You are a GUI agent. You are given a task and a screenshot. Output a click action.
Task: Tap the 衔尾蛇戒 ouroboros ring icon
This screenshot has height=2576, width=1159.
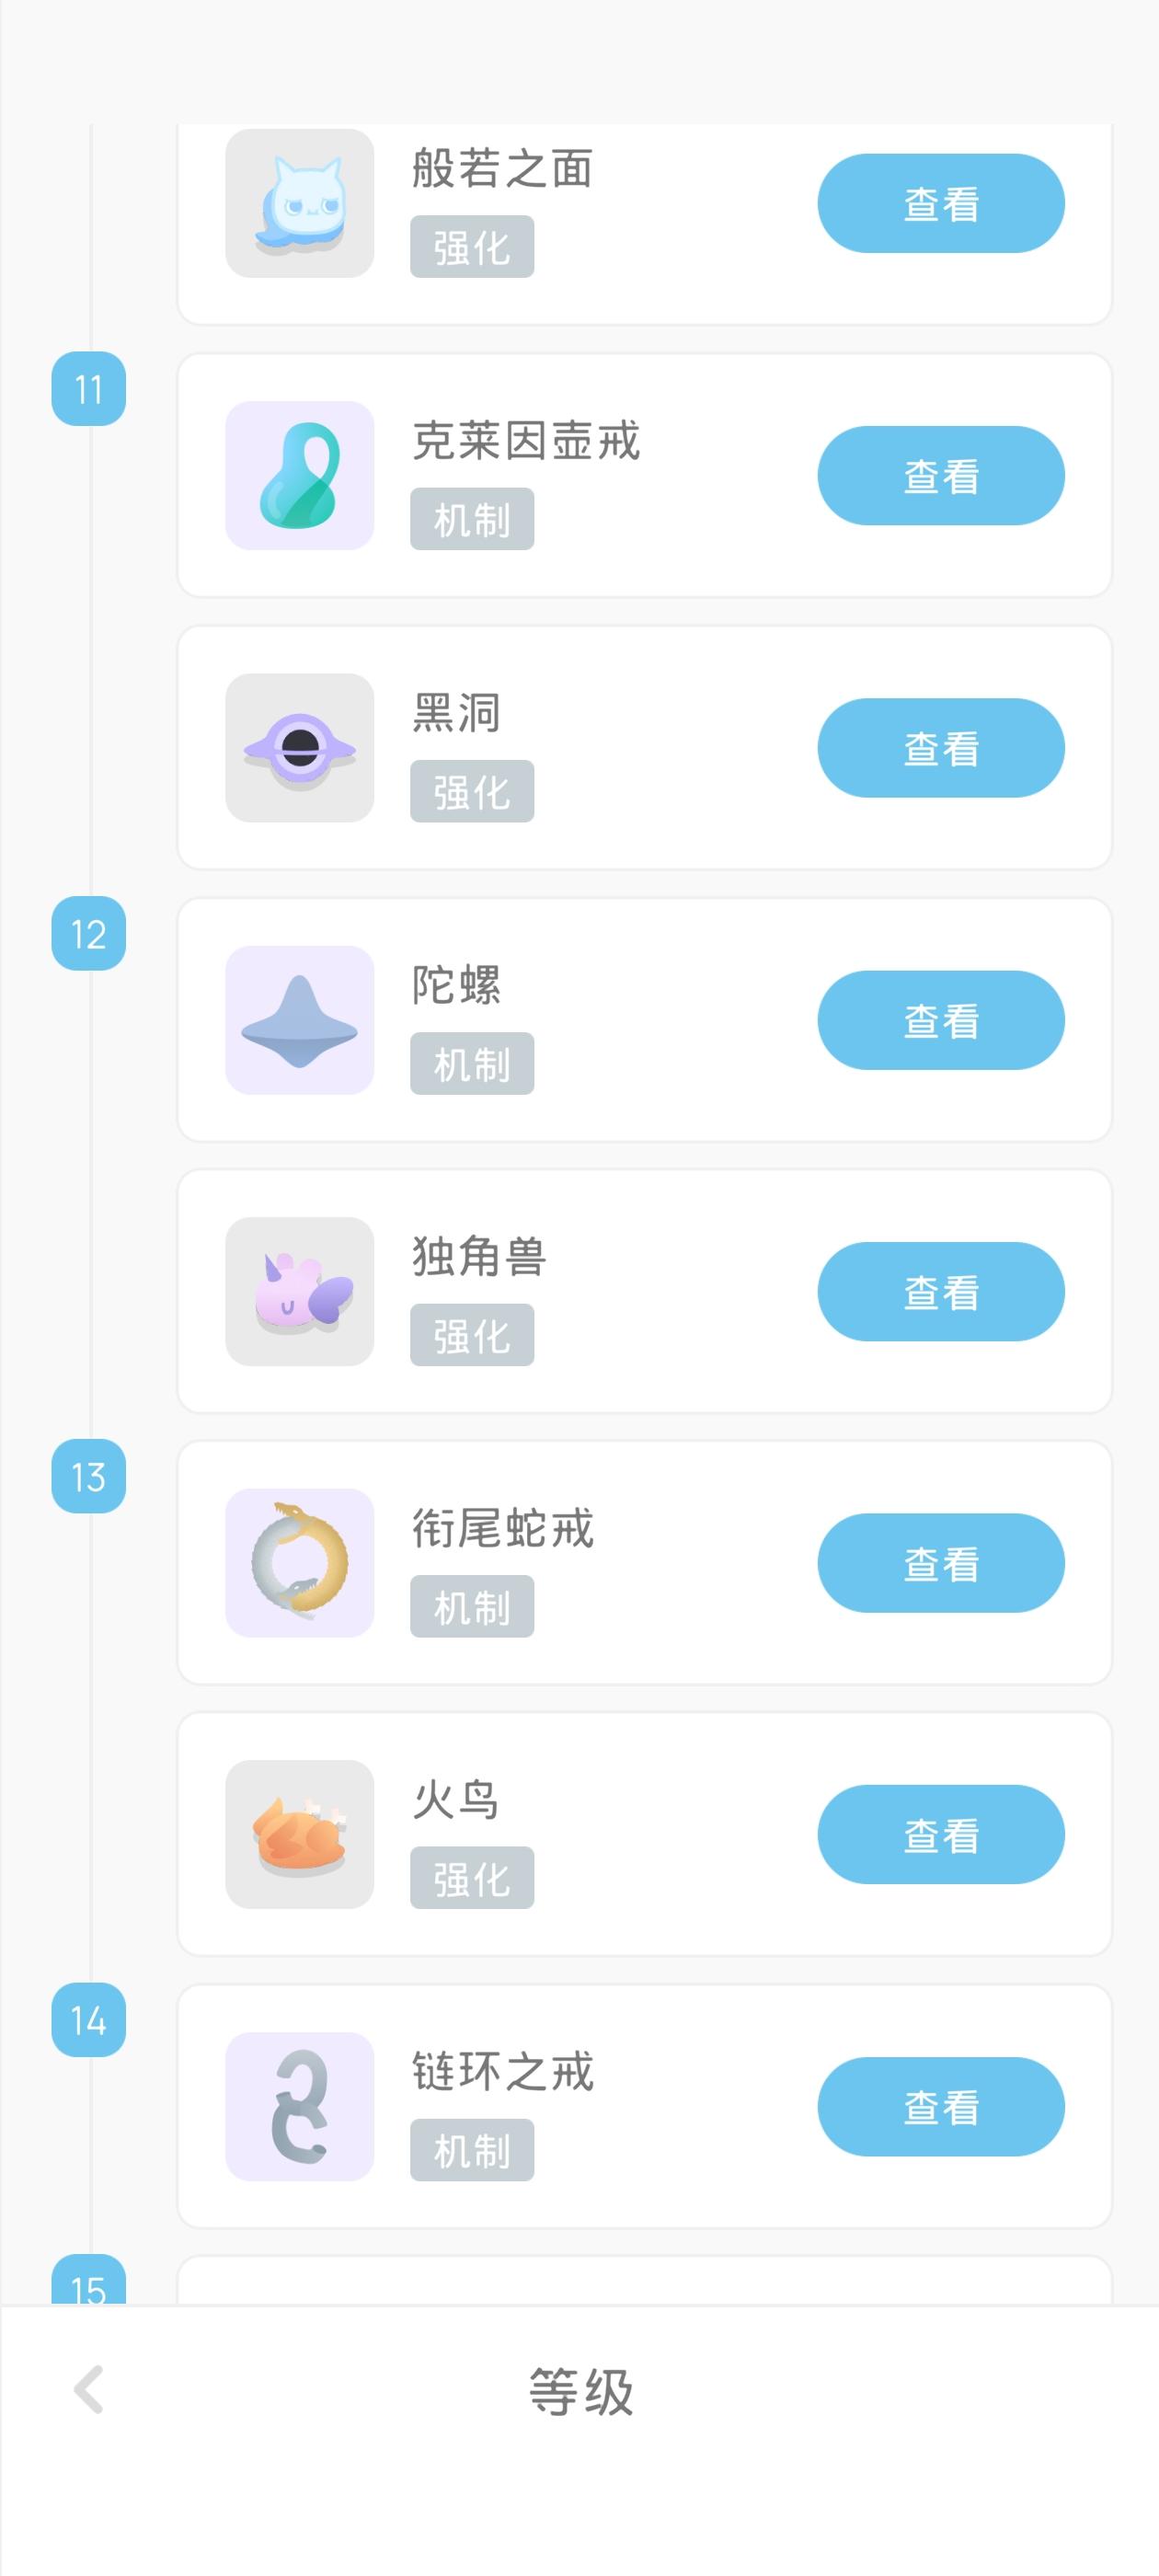pyautogui.click(x=299, y=1563)
